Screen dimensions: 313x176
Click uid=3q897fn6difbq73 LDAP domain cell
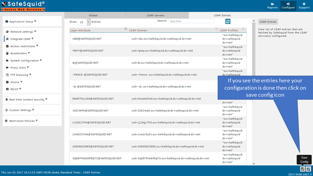pyautogui.click(x=170, y=158)
